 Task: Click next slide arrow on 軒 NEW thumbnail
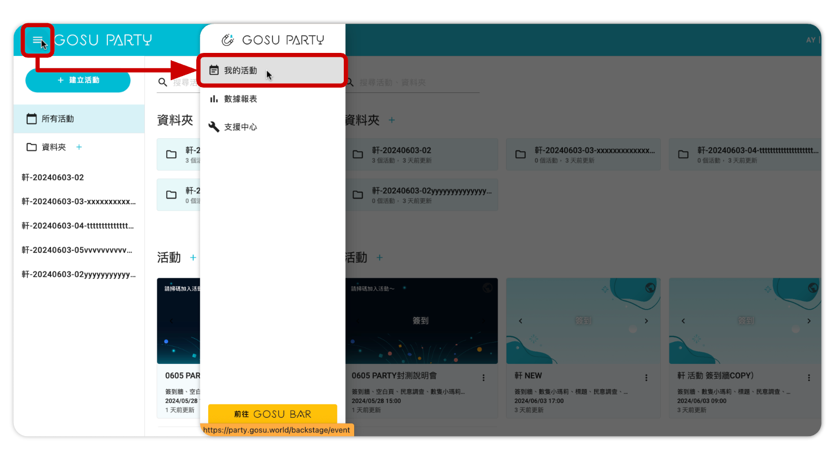(646, 321)
